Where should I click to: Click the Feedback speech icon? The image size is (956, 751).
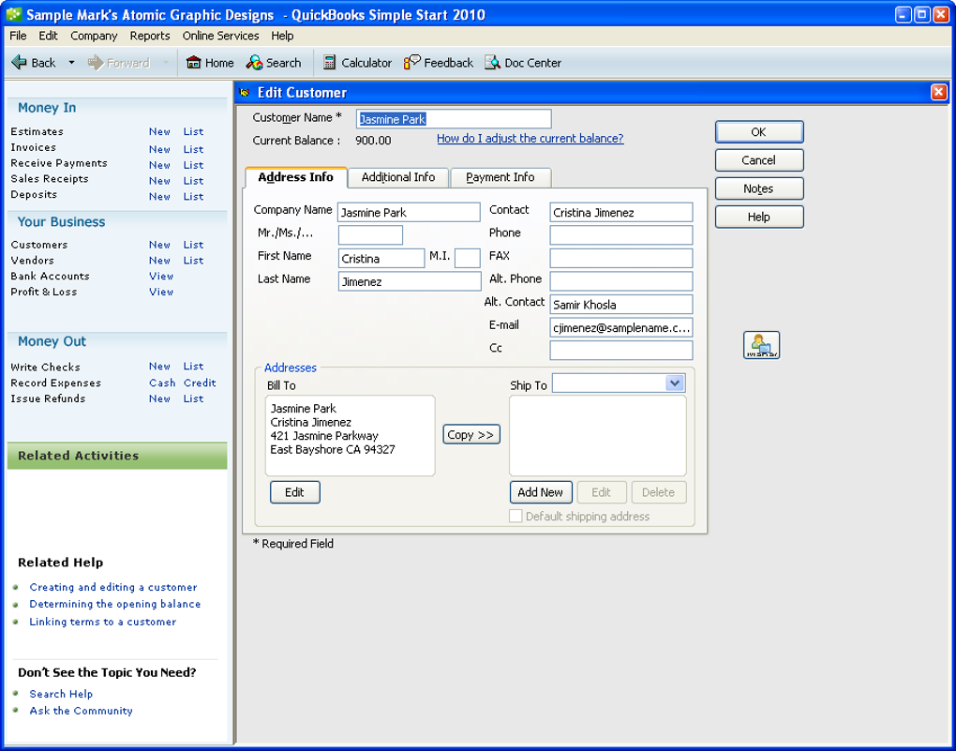[412, 62]
